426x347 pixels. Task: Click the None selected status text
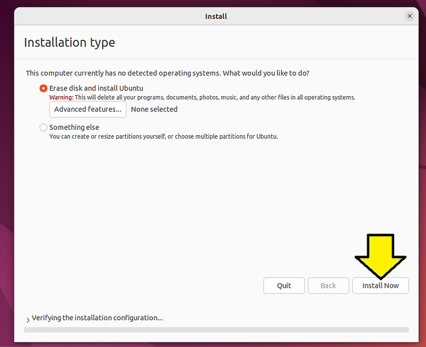point(154,109)
